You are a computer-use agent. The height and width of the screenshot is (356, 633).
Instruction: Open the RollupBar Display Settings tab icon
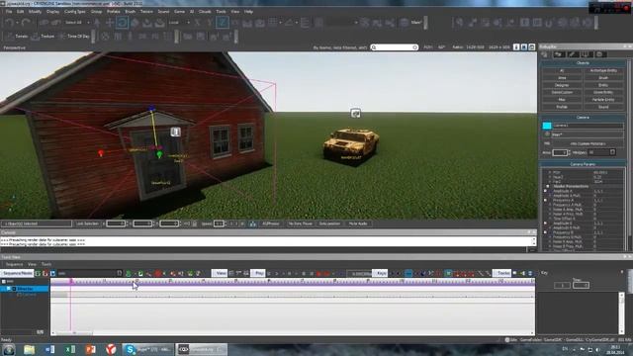click(587, 54)
